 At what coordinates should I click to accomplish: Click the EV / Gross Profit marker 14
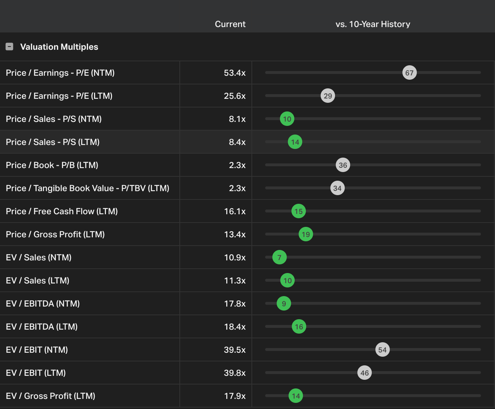(296, 396)
